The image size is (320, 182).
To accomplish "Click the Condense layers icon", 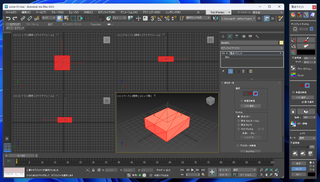I will 310,153.
